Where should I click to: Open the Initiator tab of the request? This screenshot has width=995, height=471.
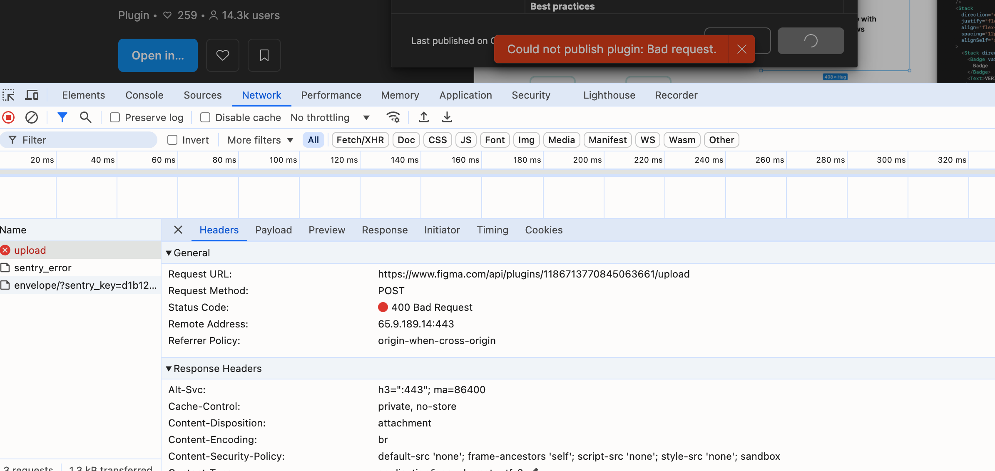click(442, 230)
